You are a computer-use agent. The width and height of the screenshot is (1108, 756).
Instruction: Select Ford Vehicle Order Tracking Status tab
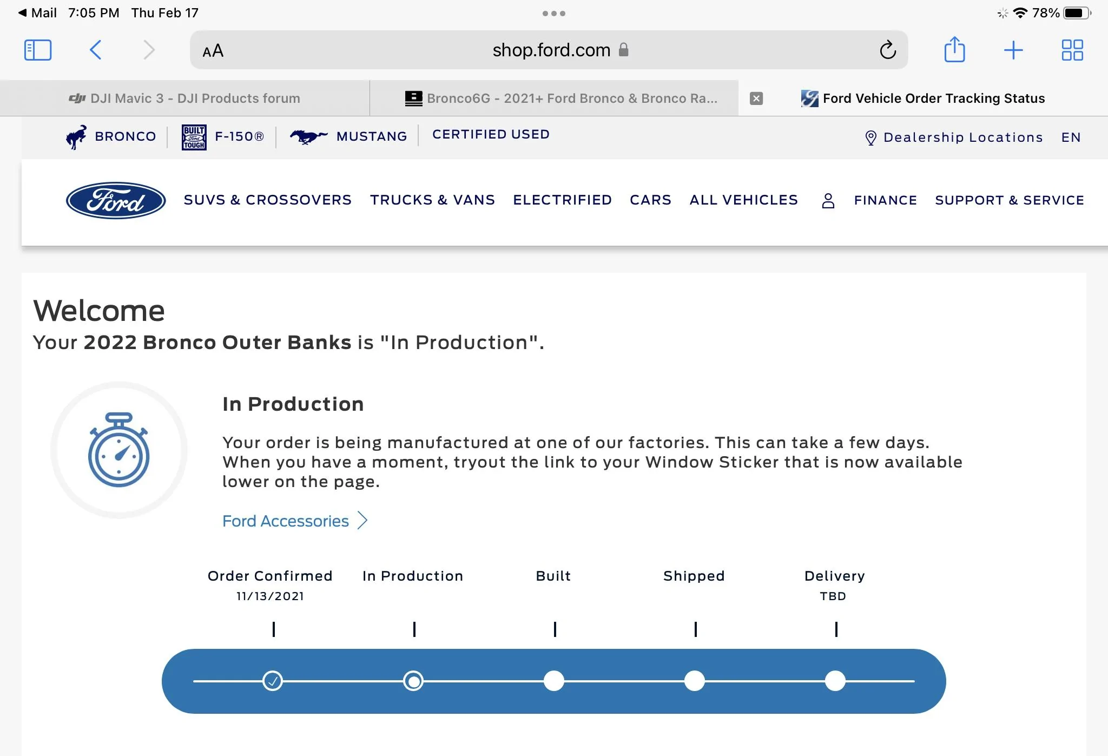pos(923,98)
